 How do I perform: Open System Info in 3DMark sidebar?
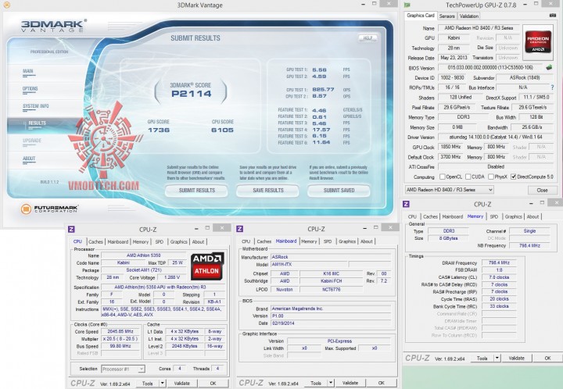35,106
